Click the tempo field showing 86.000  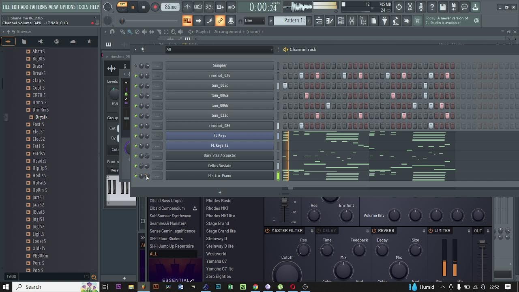click(171, 7)
